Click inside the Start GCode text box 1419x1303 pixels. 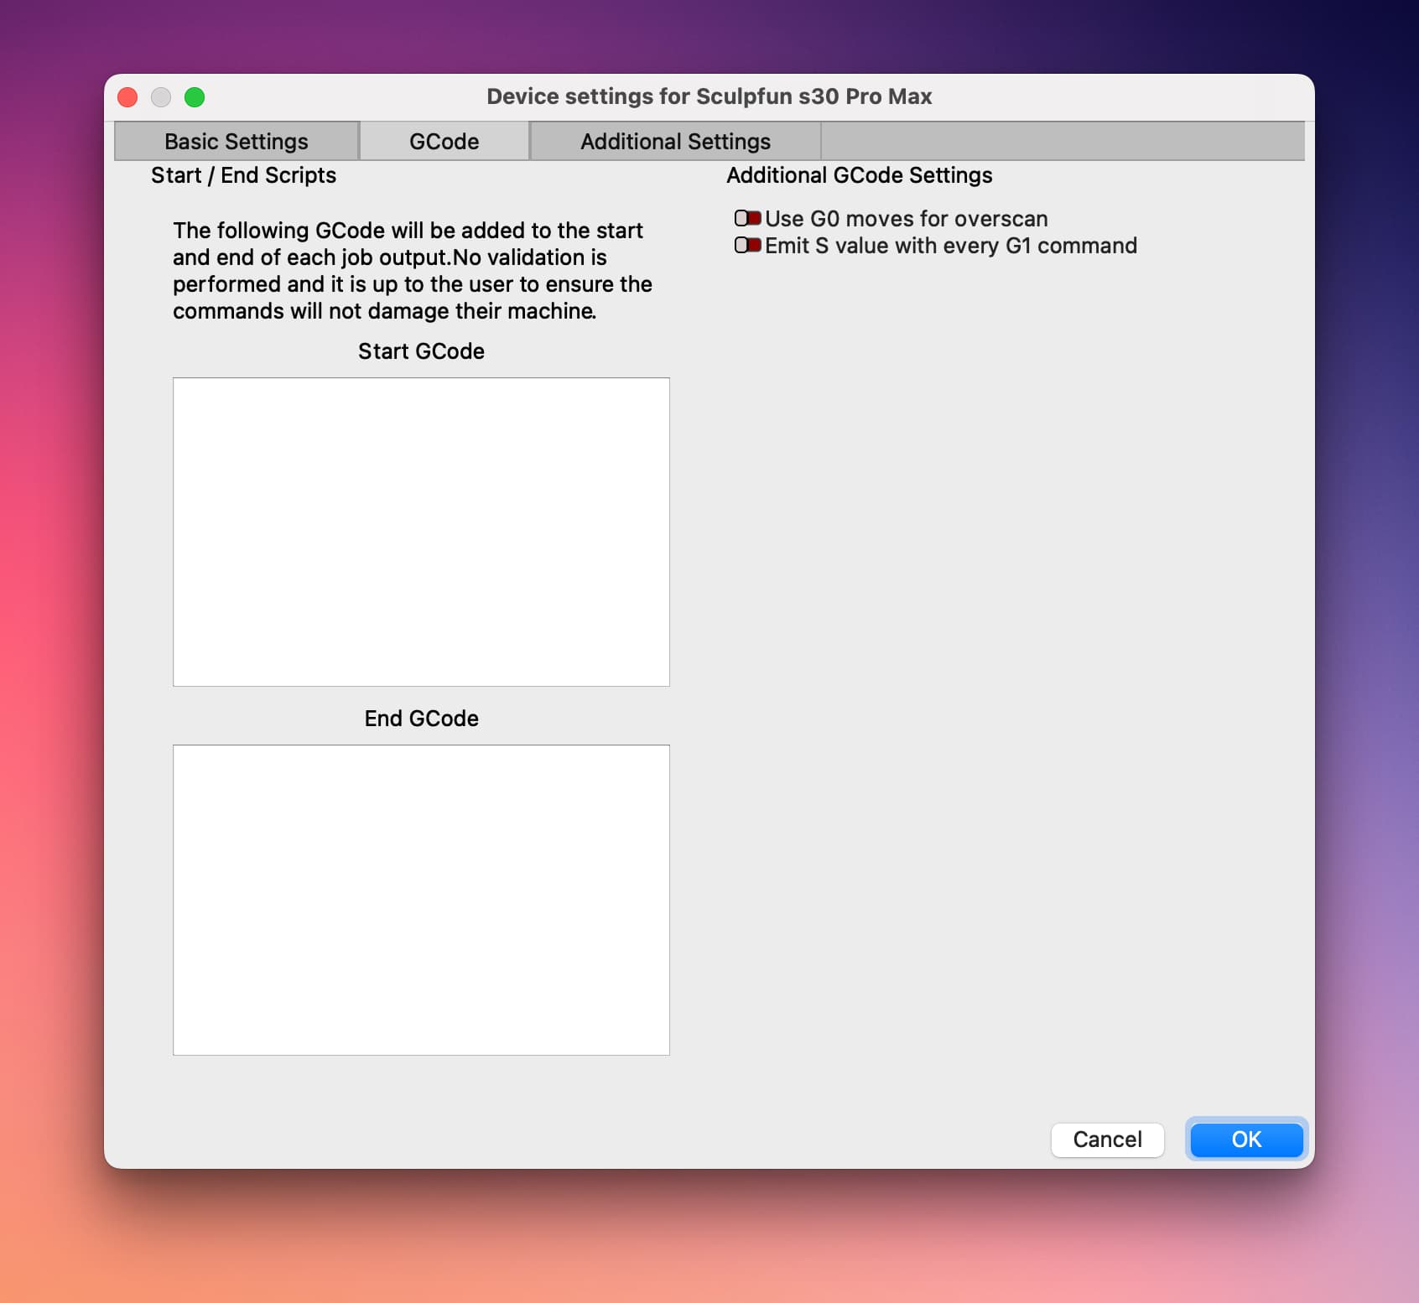pos(421,532)
